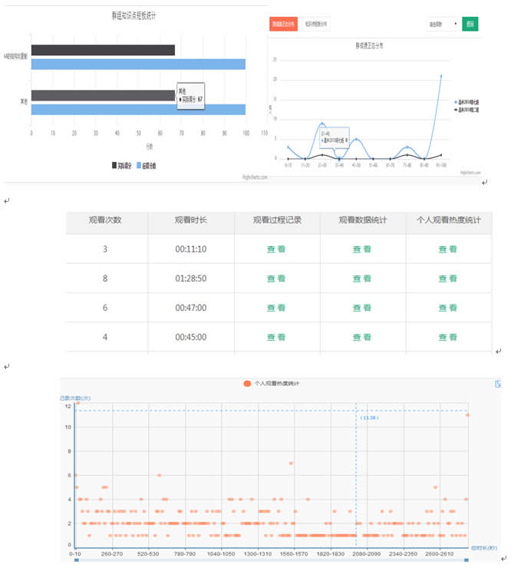Open 观看过程记录 查看 in the 00:45:00 row
Screen dimensions: 524x574
[276, 337]
